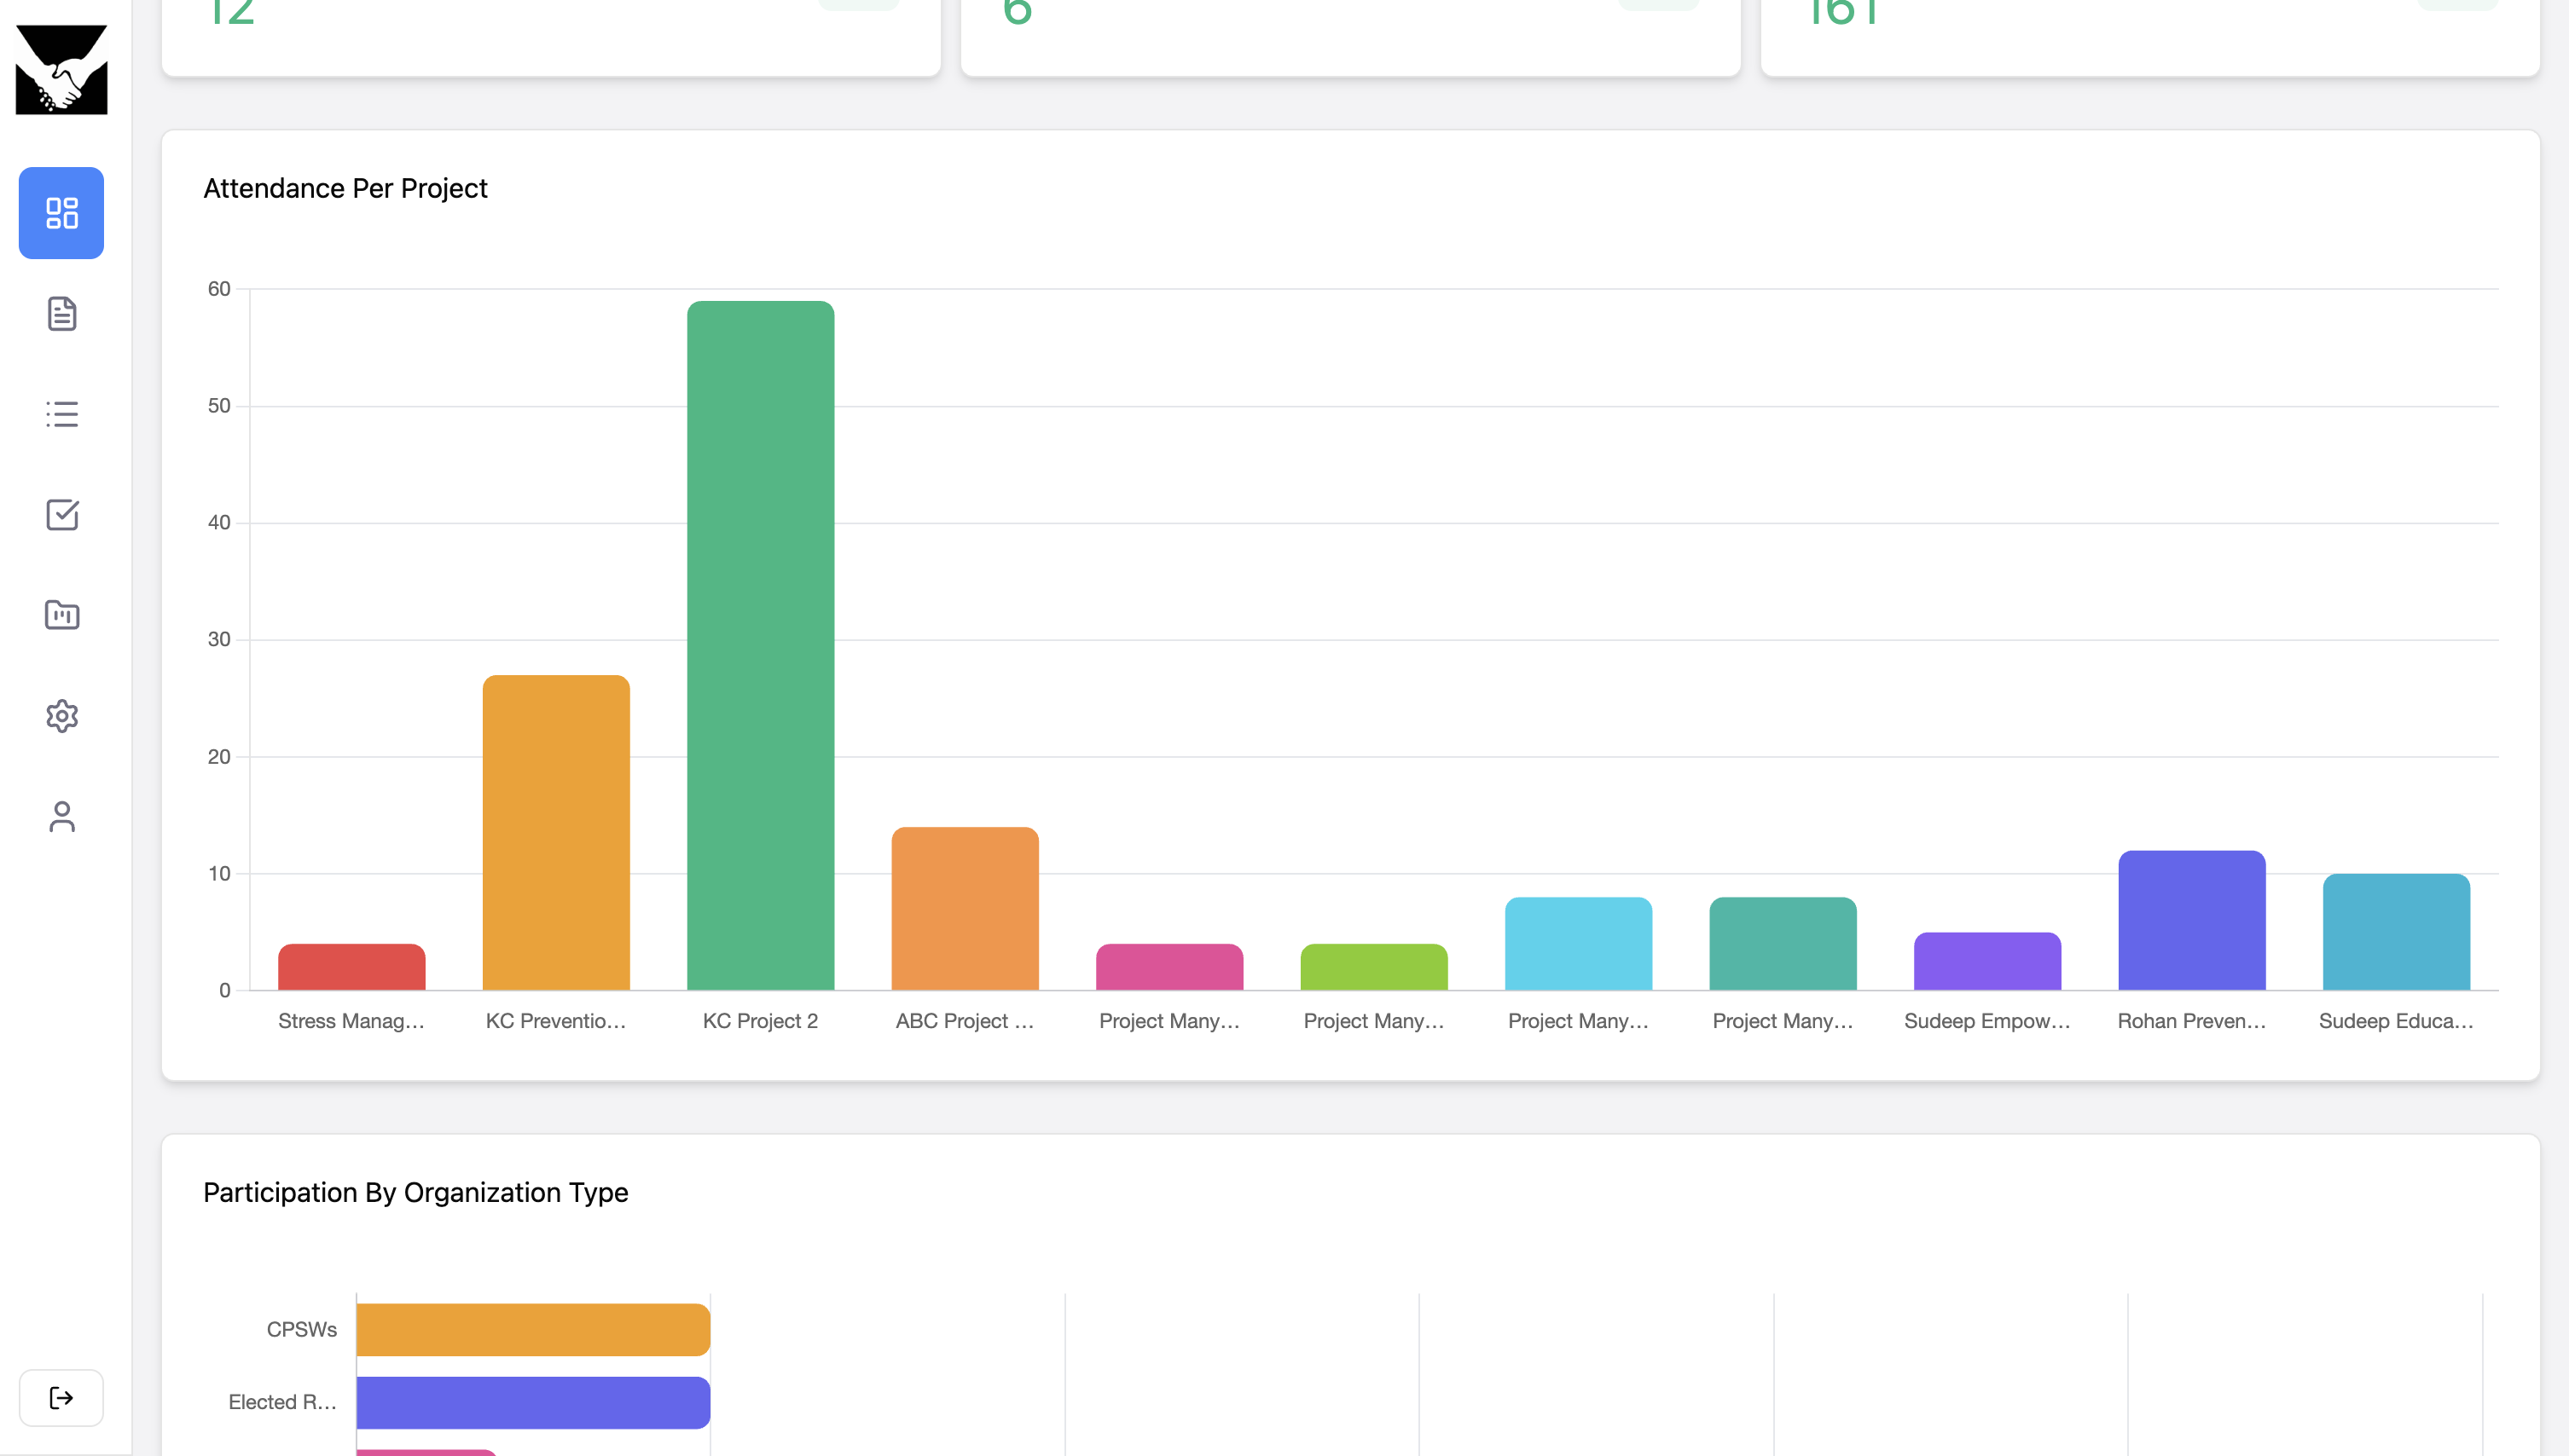Open the folder chart sidebar icon

(x=61, y=615)
